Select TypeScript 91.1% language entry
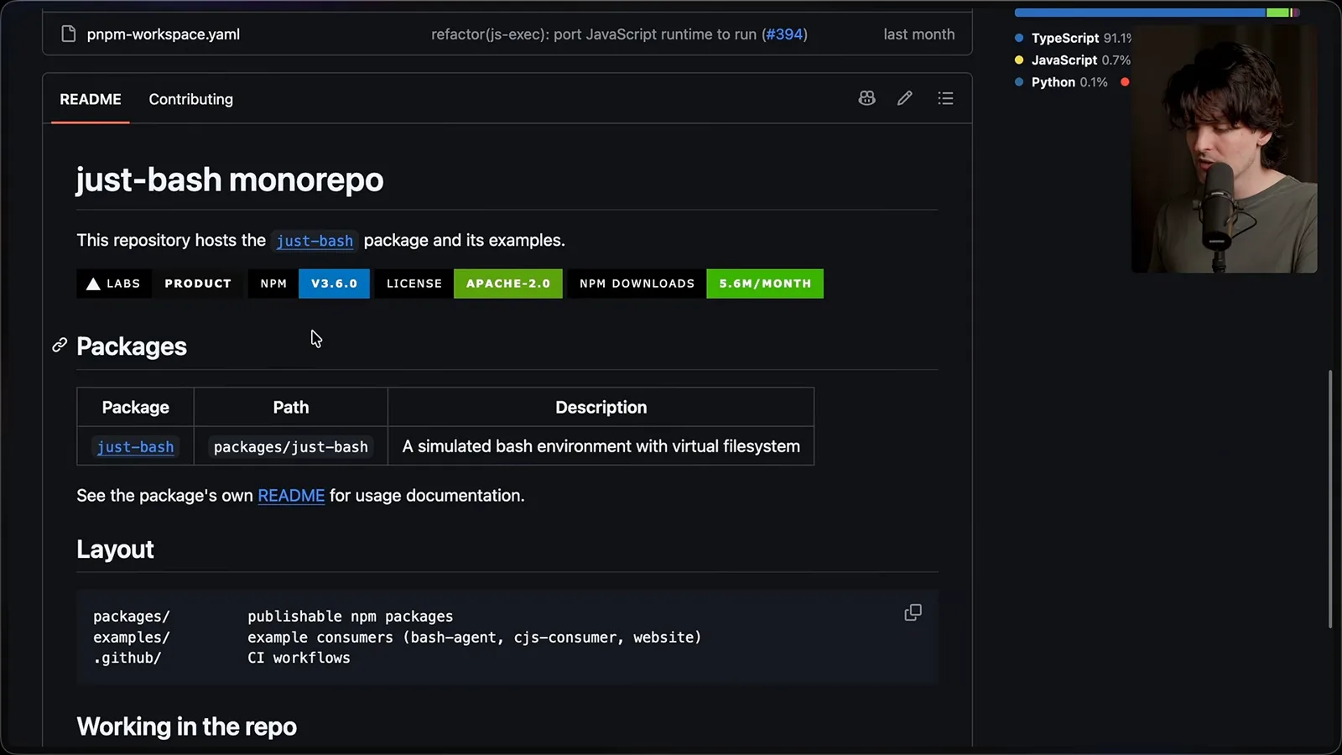This screenshot has width=1342, height=755. point(1073,38)
